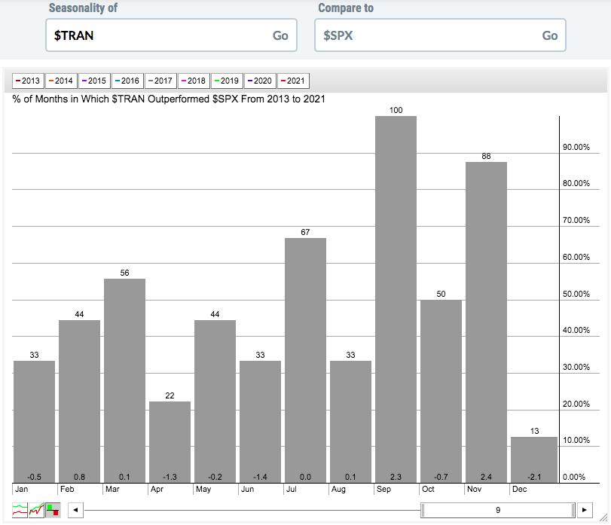This screenshot has width=611, height=525.
Task: Click right arrow to increase years range
Action: click(585, 510)
